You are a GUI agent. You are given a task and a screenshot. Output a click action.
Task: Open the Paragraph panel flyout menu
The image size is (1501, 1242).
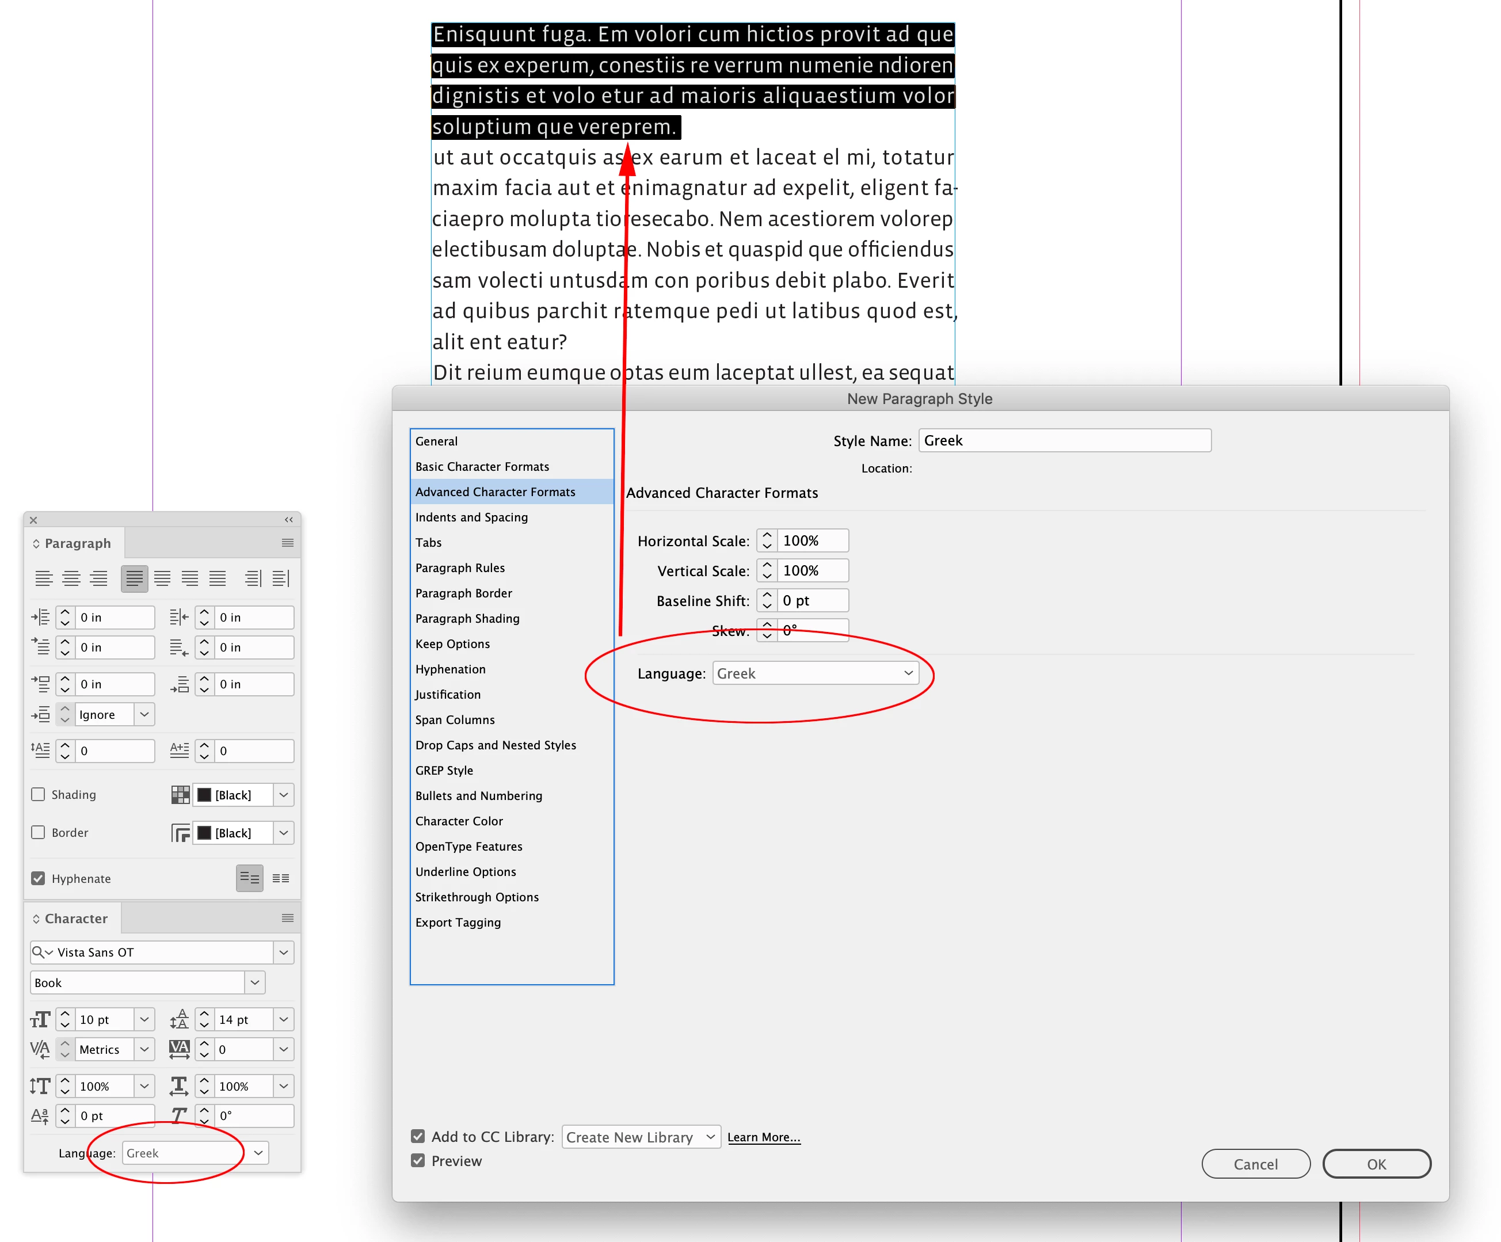click(x=287, y=543)
